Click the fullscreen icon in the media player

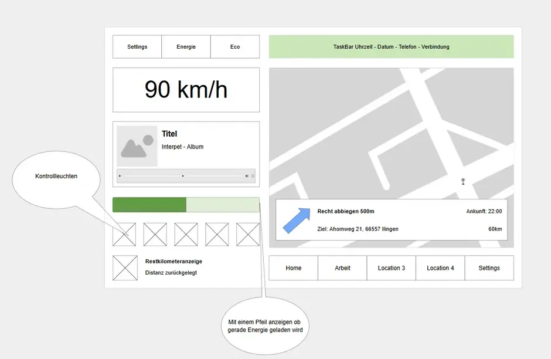point(253,176)
